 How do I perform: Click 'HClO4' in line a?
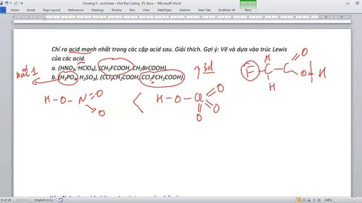87,68
